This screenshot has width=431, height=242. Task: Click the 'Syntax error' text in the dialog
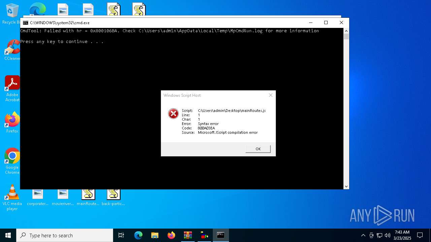208,124
